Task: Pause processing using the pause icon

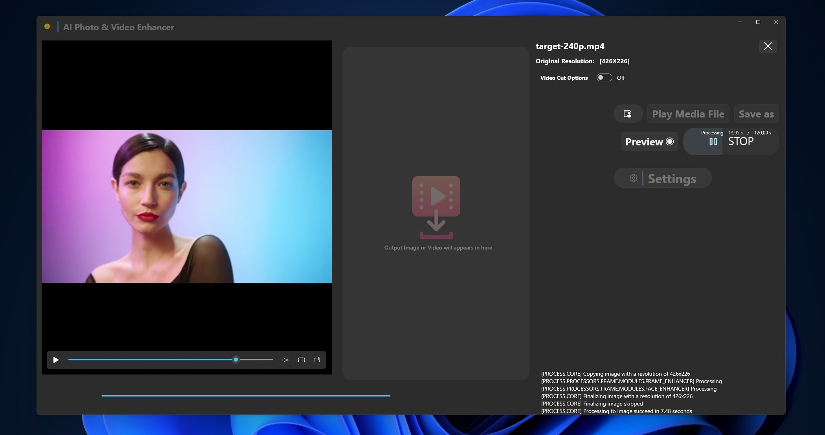Action: [713, 141]
